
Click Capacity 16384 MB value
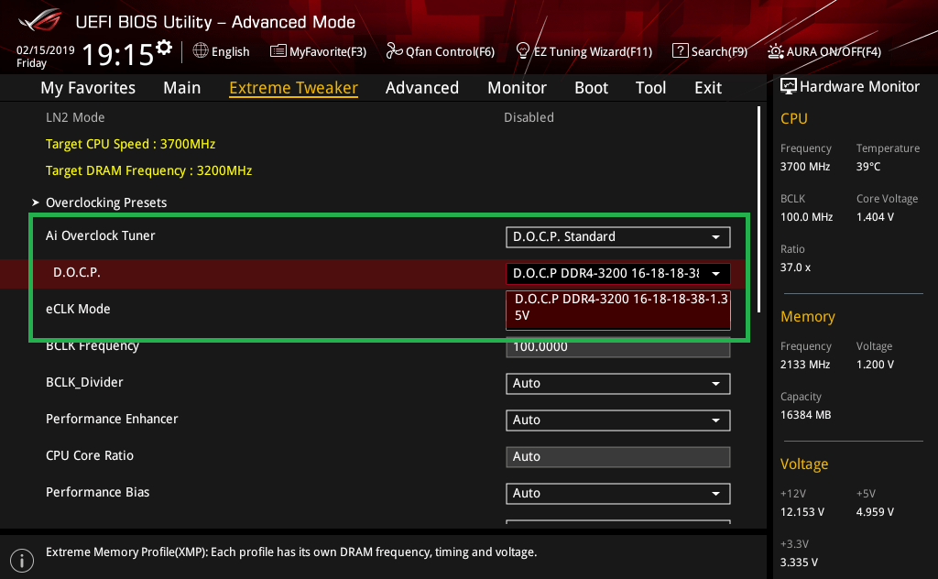[x=805, y=415]
